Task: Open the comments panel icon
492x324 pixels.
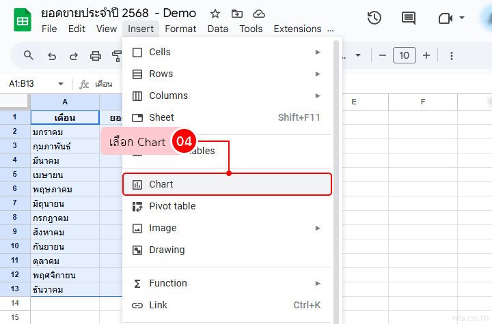Action: tap(409, 18)
